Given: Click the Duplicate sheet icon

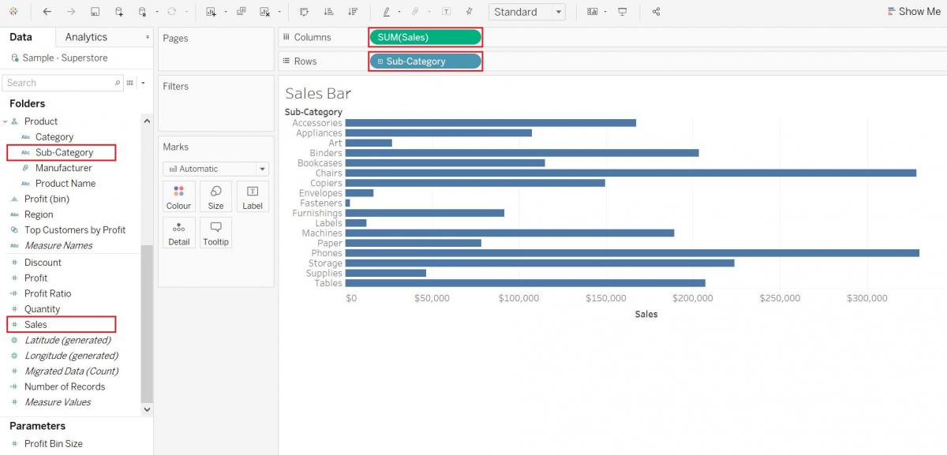Looking at the screenshot, I should (241, 12).
